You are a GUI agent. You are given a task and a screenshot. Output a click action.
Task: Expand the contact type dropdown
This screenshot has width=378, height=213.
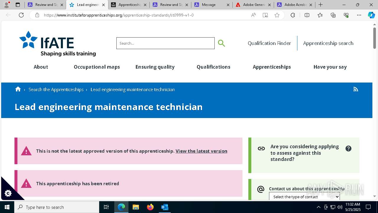[304, 197]
